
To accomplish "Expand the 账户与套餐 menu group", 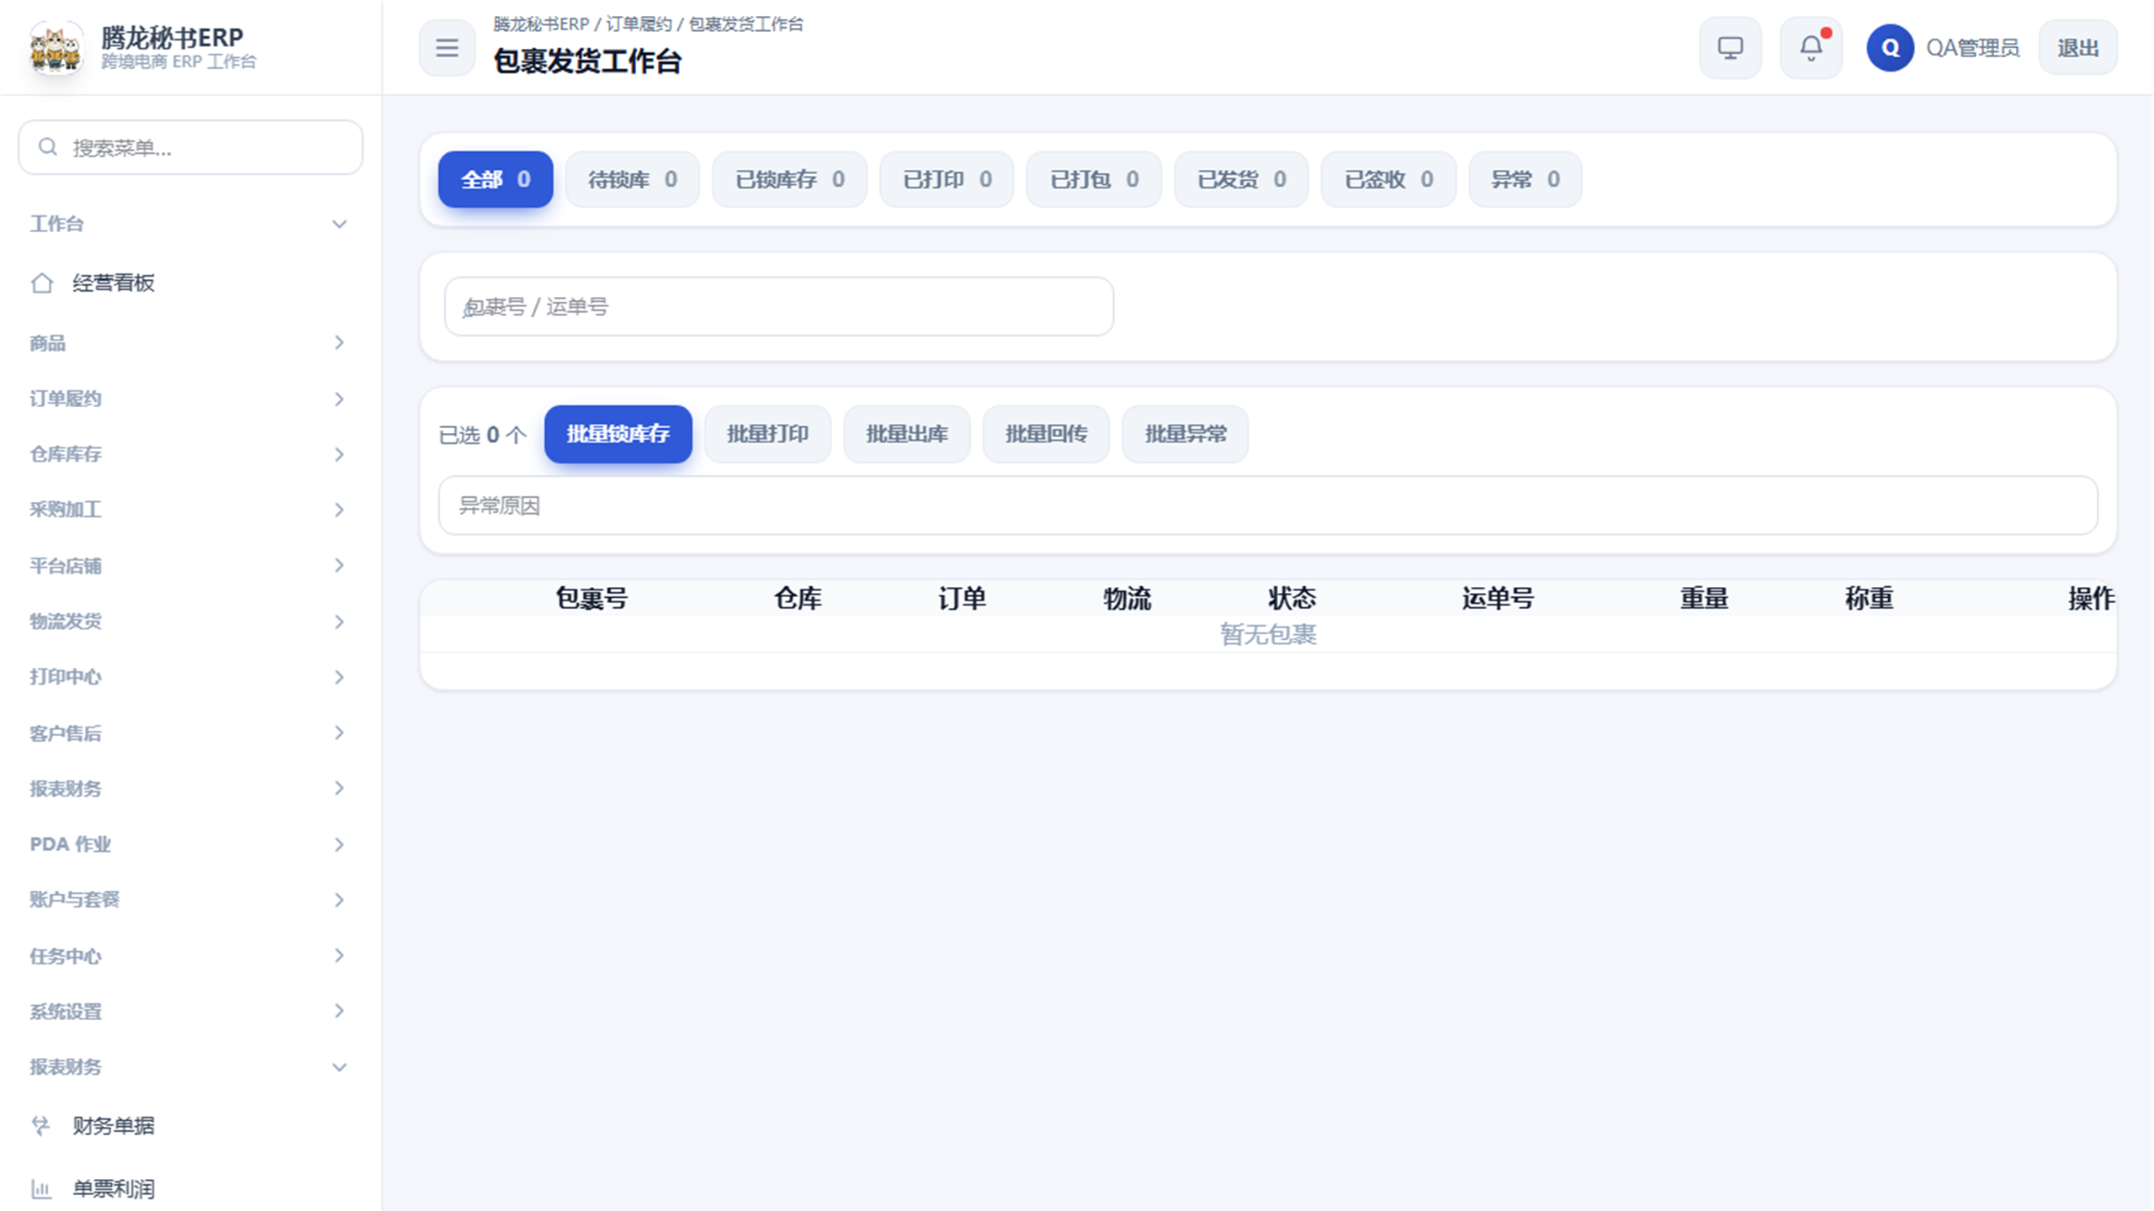I will (190, 900).
